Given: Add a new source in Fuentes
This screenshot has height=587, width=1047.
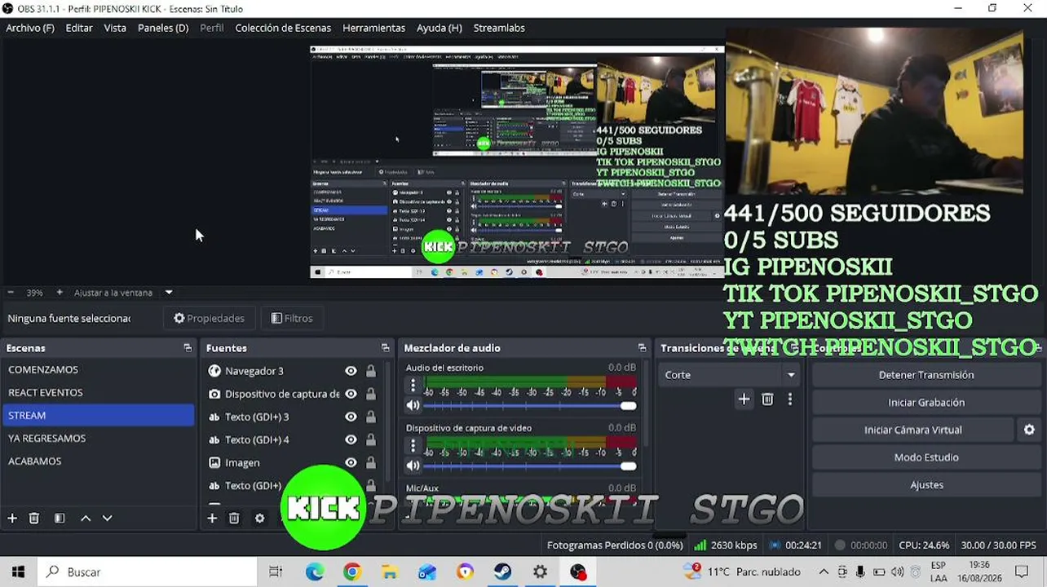Looking at the screenshot, I should tap(212, 518).
